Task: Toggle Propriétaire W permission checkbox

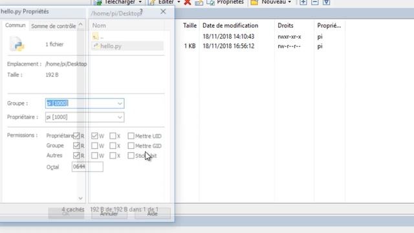Action: click(94, 136)
